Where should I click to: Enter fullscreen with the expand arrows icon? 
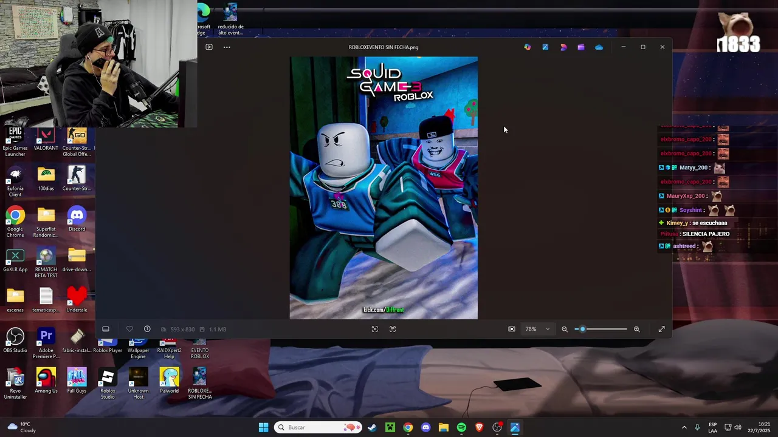661,329
